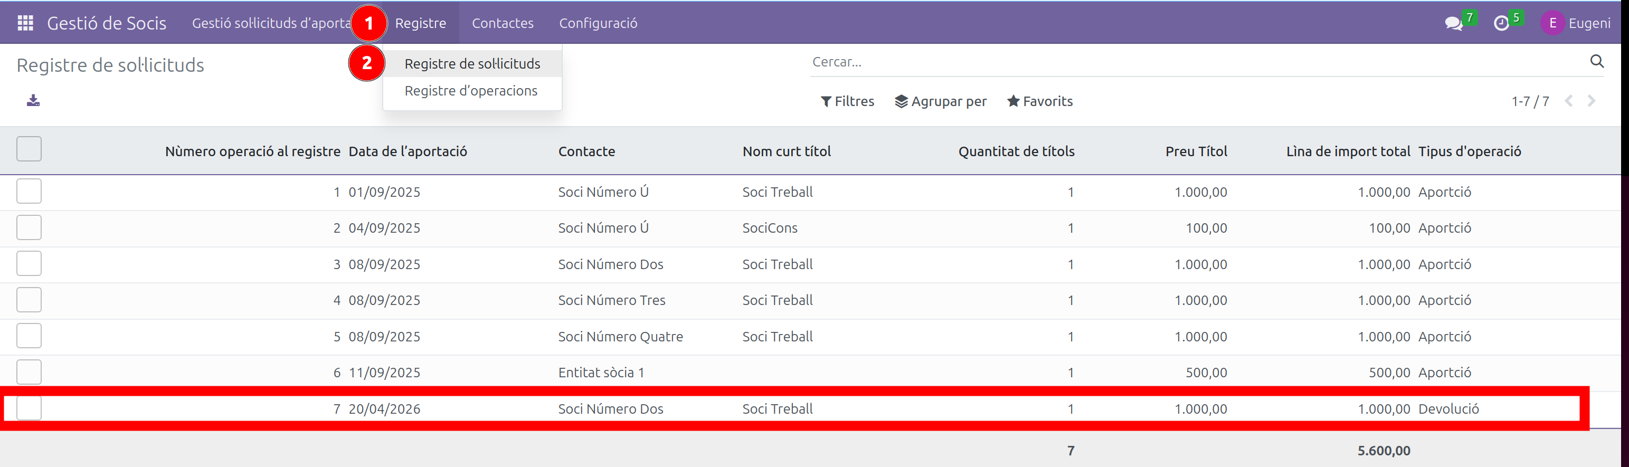Sort by Quantitat de títols column
This screenshot has height=467, width=1629.
pyautogui.click(x=1016, y=151)
